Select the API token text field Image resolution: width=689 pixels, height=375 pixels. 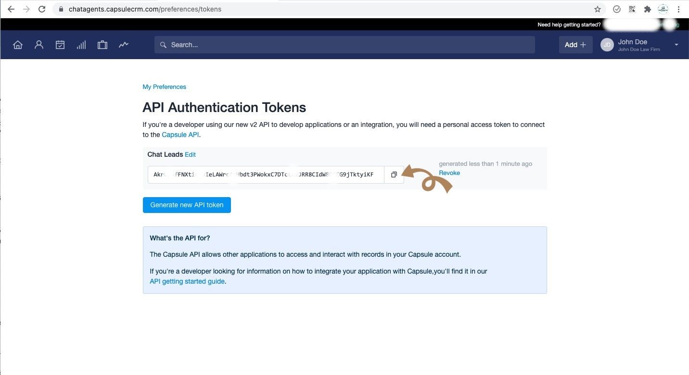coord(266,175)
